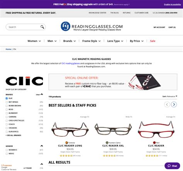The width and height of the screenshot is (183, 171).
Task: Click the large Clic brand logo
Action: [24, 81]
